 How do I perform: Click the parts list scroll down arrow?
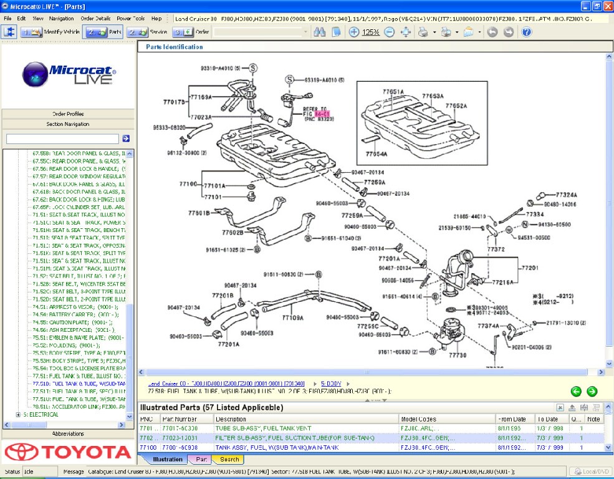pyautogui.click(x=608, y=447)
